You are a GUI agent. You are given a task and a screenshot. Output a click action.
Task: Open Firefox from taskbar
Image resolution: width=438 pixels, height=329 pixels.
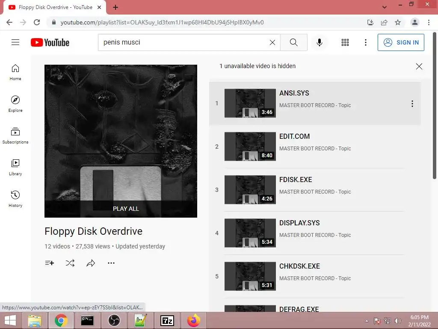coord(194,320)
